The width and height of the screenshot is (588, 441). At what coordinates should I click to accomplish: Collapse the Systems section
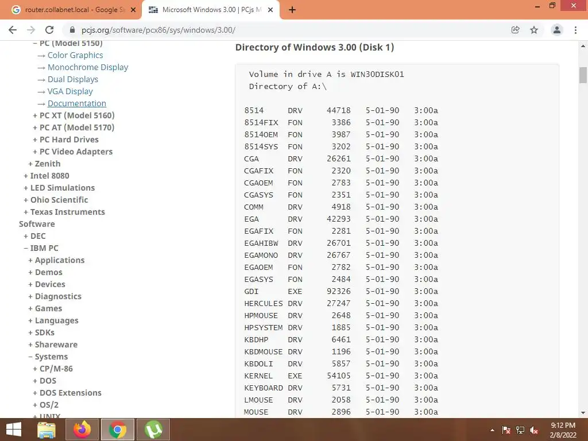tap(48, 357)
